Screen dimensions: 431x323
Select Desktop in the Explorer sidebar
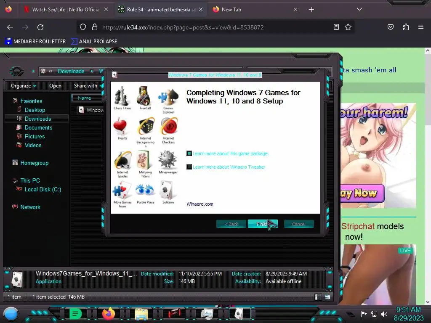tap(35, 110)
